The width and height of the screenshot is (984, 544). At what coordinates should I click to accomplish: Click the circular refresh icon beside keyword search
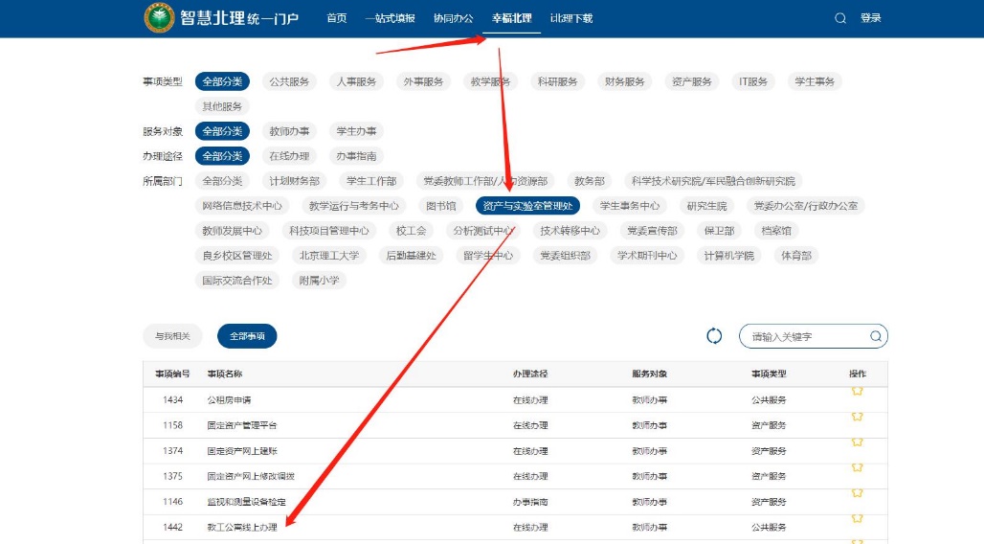(x=714, y=335)
